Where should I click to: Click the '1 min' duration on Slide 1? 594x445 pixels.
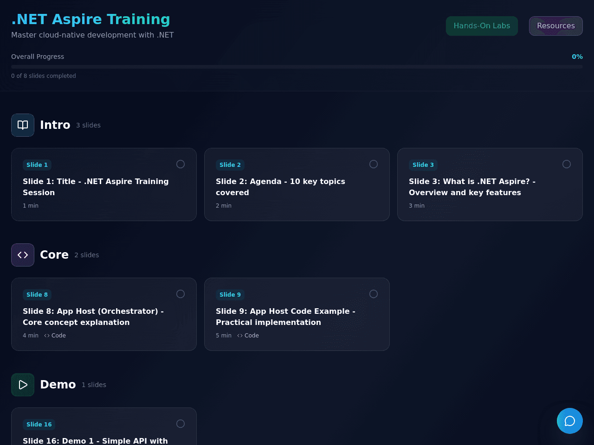pos(31,206)
